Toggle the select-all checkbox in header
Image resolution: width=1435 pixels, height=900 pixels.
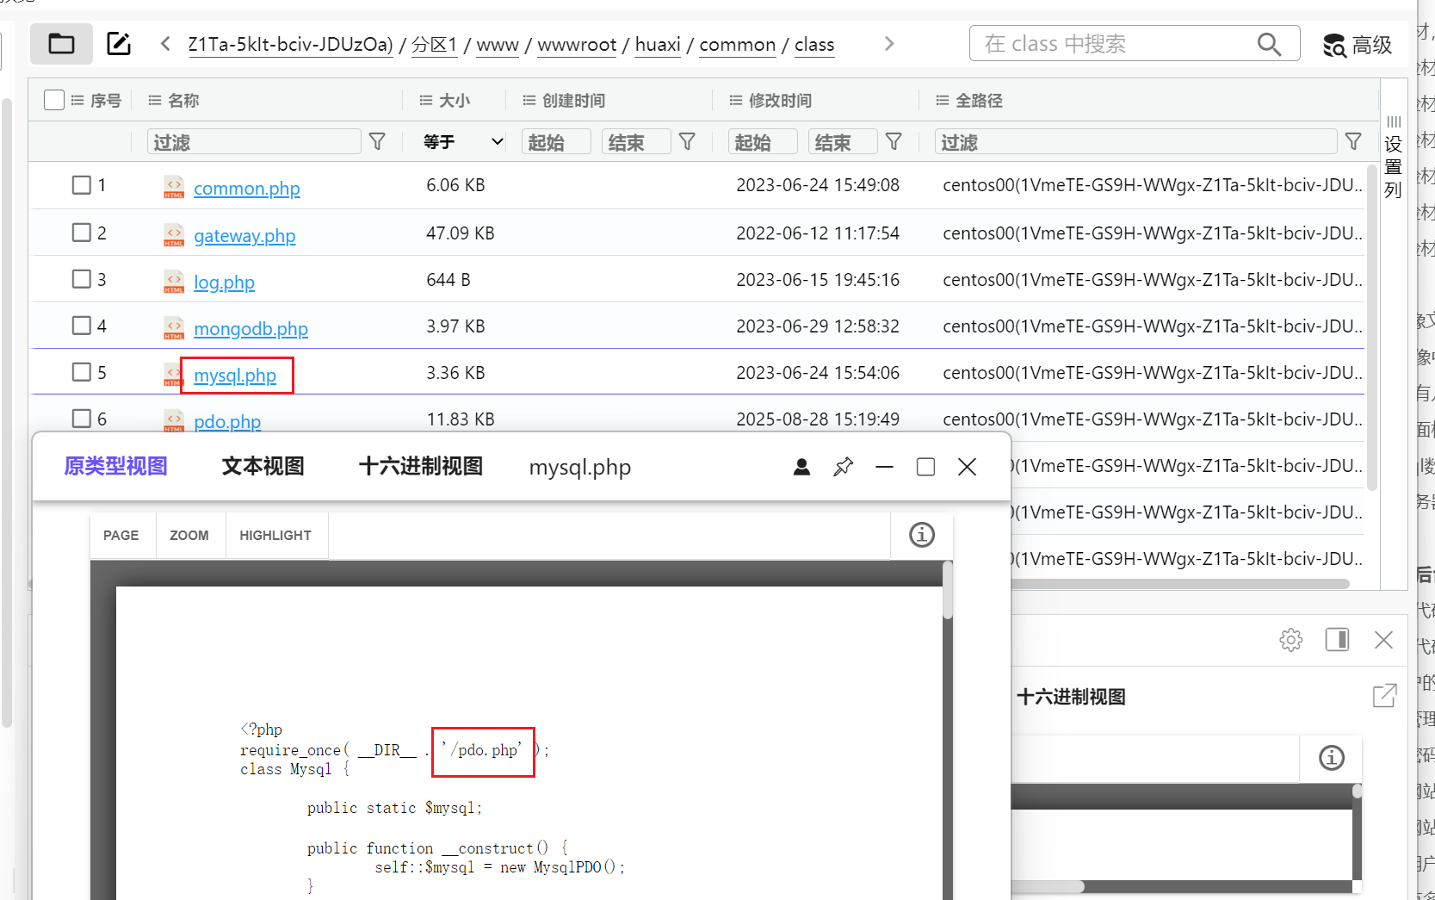point(54,100)
